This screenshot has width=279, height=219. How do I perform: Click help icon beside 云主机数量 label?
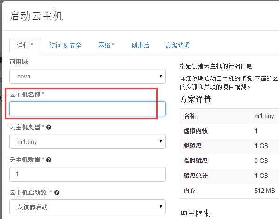(x=49, y=160)
